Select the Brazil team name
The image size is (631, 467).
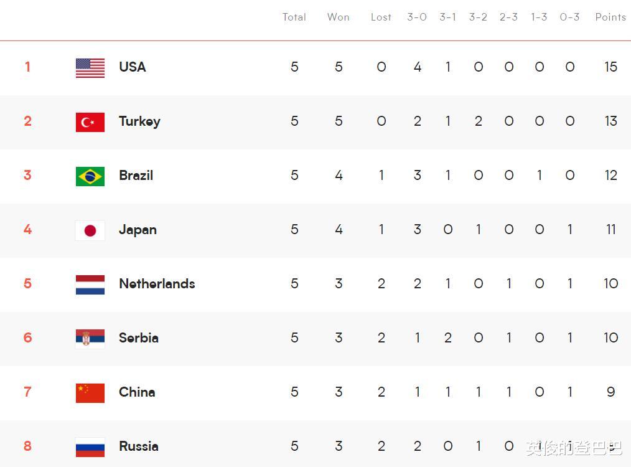136,176
